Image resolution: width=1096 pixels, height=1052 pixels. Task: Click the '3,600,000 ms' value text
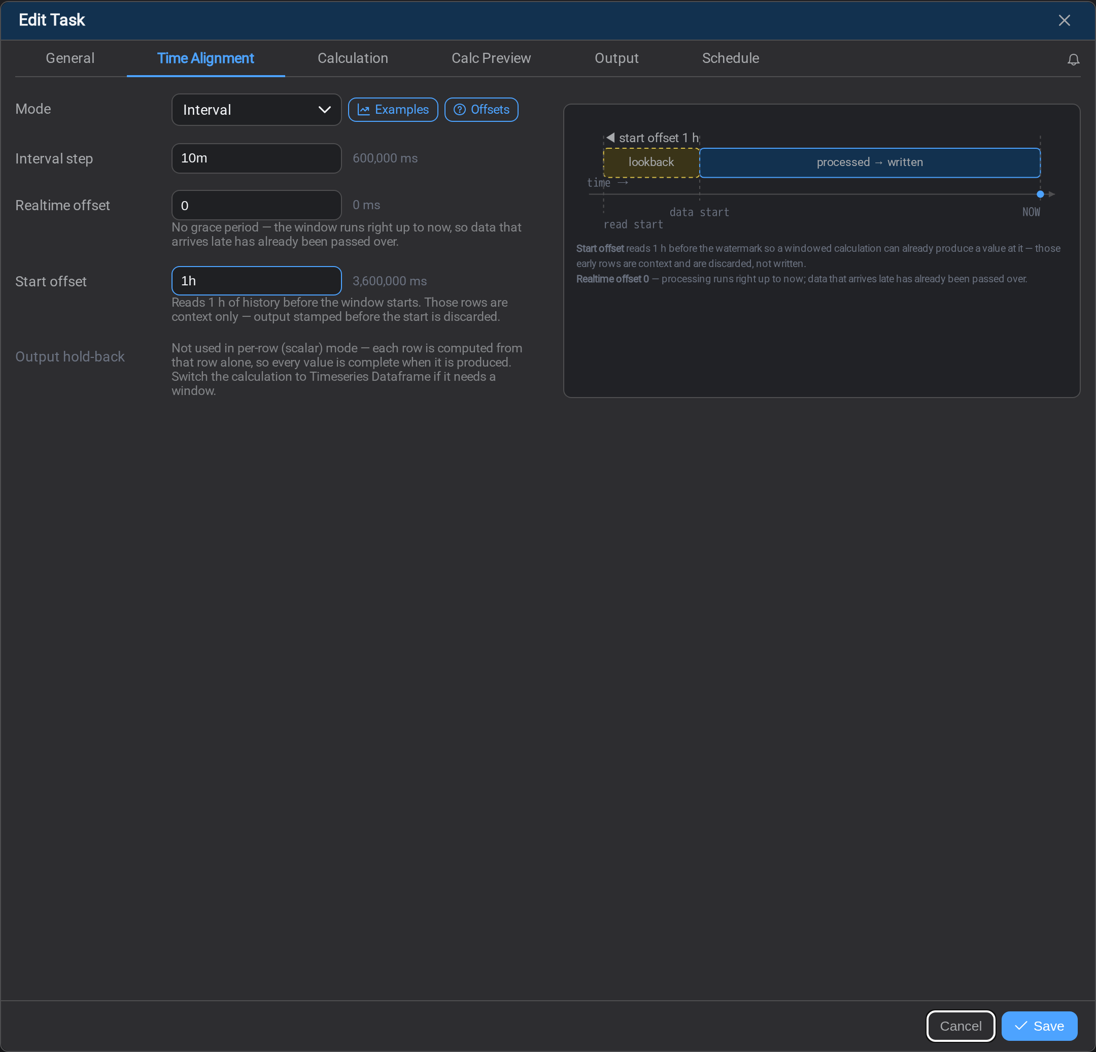[389, 281]
